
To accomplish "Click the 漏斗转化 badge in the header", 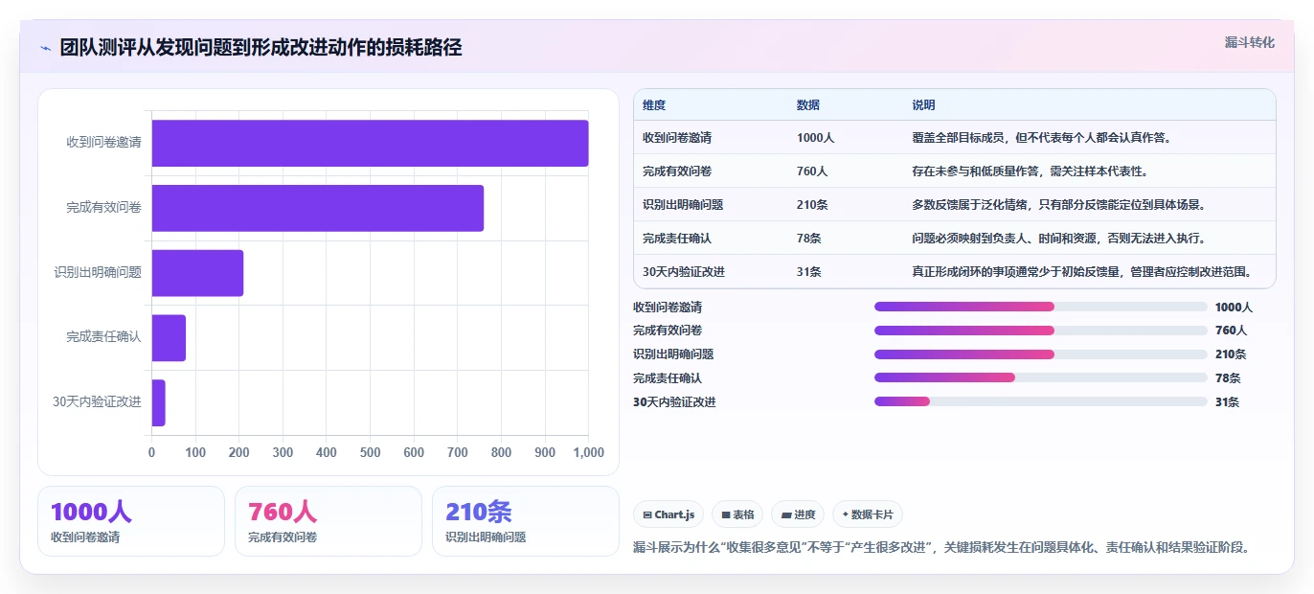I will tap(1250, 42).
